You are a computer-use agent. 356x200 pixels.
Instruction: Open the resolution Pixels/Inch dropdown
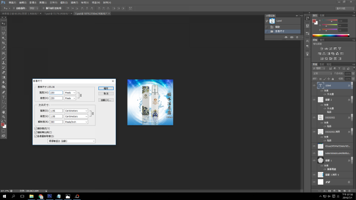pos(76,122)
